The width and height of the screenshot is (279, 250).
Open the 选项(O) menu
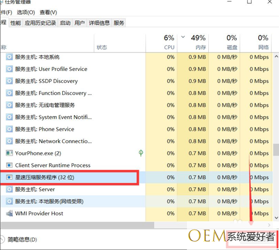coord(25,12)
